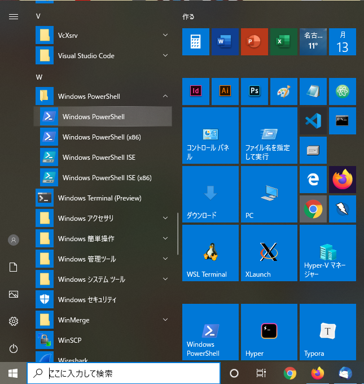Open the Internet Explorer tile
The width and height of the screenshot is (364, 384).
(313, 180)
